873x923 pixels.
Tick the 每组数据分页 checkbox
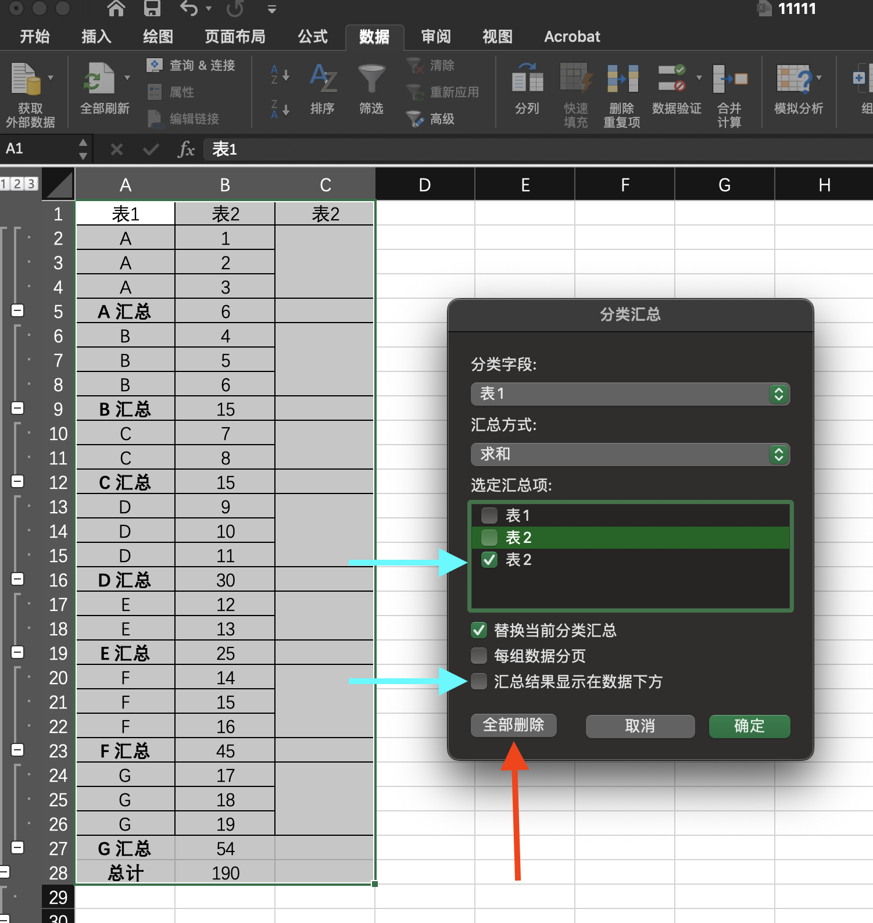[479, 656]
